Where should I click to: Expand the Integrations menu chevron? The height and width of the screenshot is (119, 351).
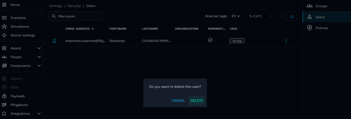(39, 114)
